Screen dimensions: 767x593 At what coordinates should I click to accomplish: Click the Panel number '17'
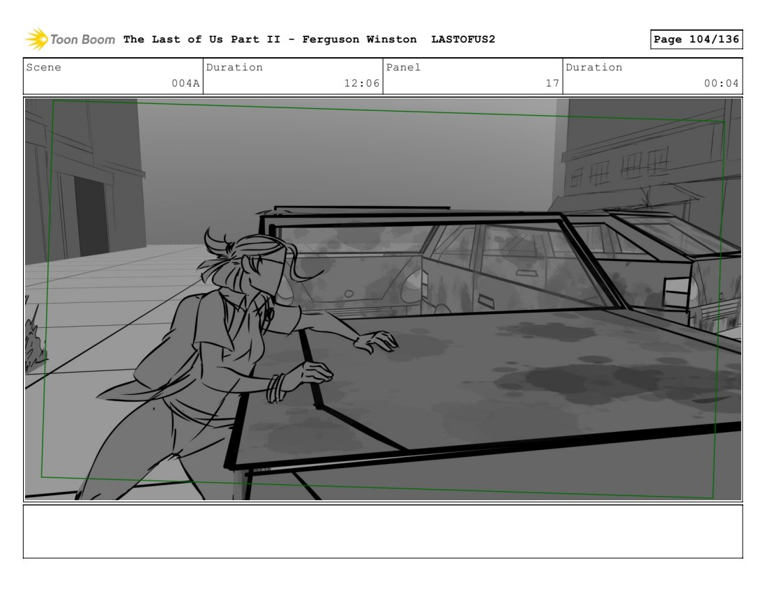point(552,83)
